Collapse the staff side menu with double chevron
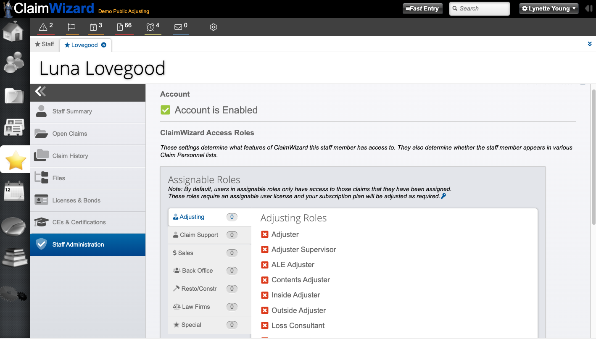The width and height of the screenshot is (596, 339). (x=41, y=92)
